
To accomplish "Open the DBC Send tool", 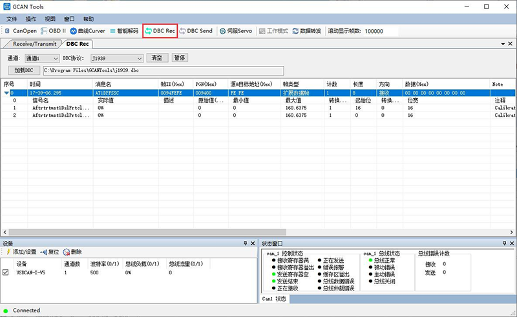I will pyautogui.click(x=196, y=30).
